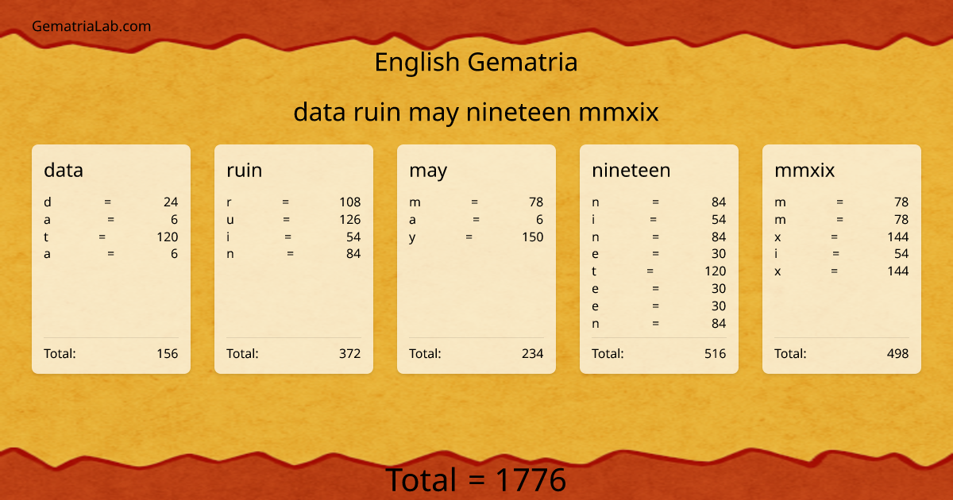Select value 108 for letter r
Image resolution: width=953 pixels, height=500 pixels.
tap(350, 202)
